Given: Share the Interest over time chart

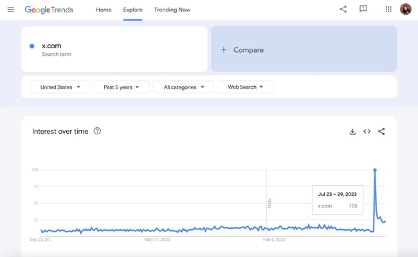Looking at the screenshot, I should point(381,132).
